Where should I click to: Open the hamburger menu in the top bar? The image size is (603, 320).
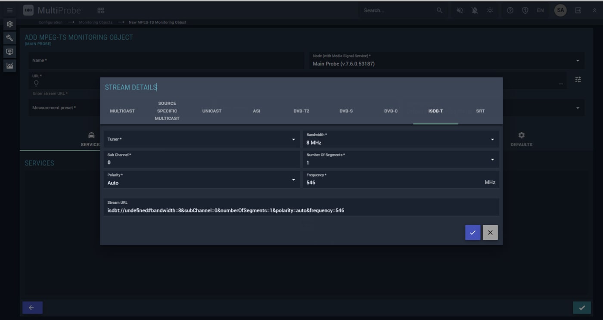[x=9, y=10]
